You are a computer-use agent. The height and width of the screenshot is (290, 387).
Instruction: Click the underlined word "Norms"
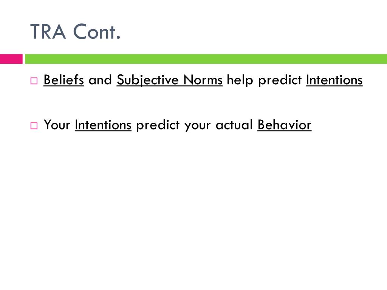203,80
